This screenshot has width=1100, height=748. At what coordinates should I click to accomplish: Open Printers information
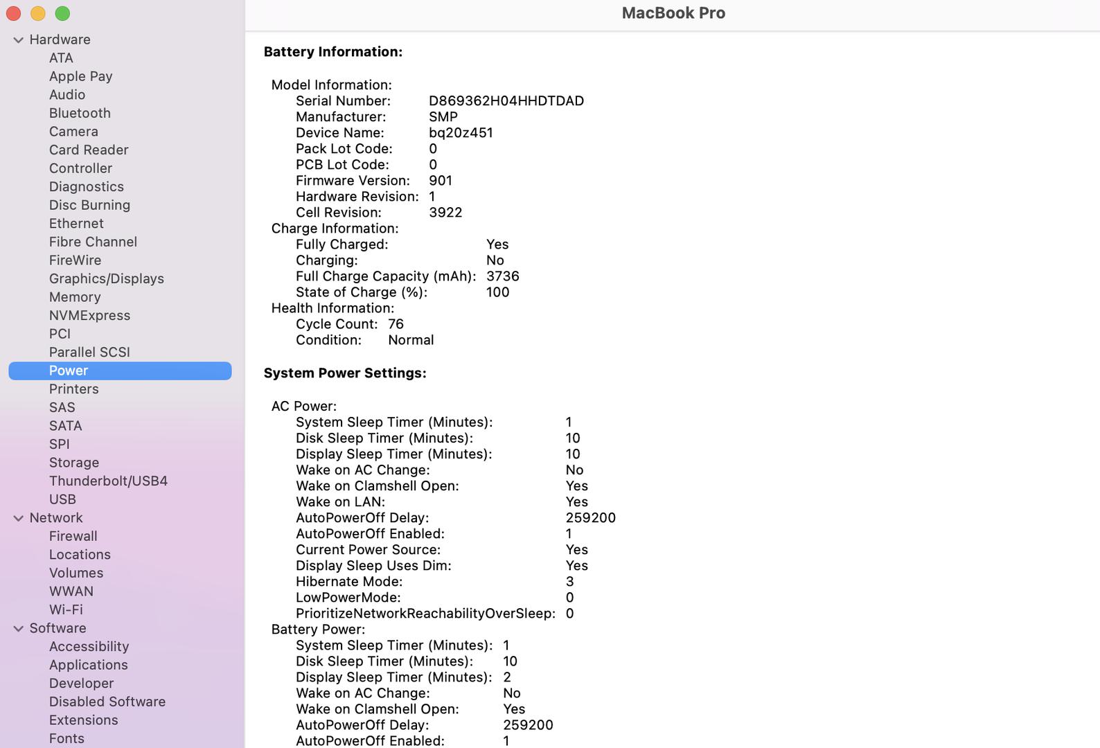[x=73, y=389]
